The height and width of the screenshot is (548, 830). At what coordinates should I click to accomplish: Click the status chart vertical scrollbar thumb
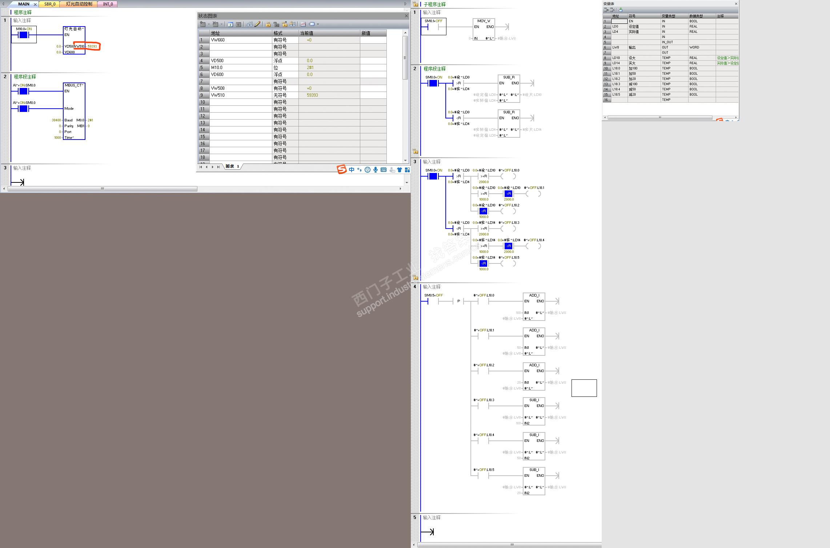[405, 57]
